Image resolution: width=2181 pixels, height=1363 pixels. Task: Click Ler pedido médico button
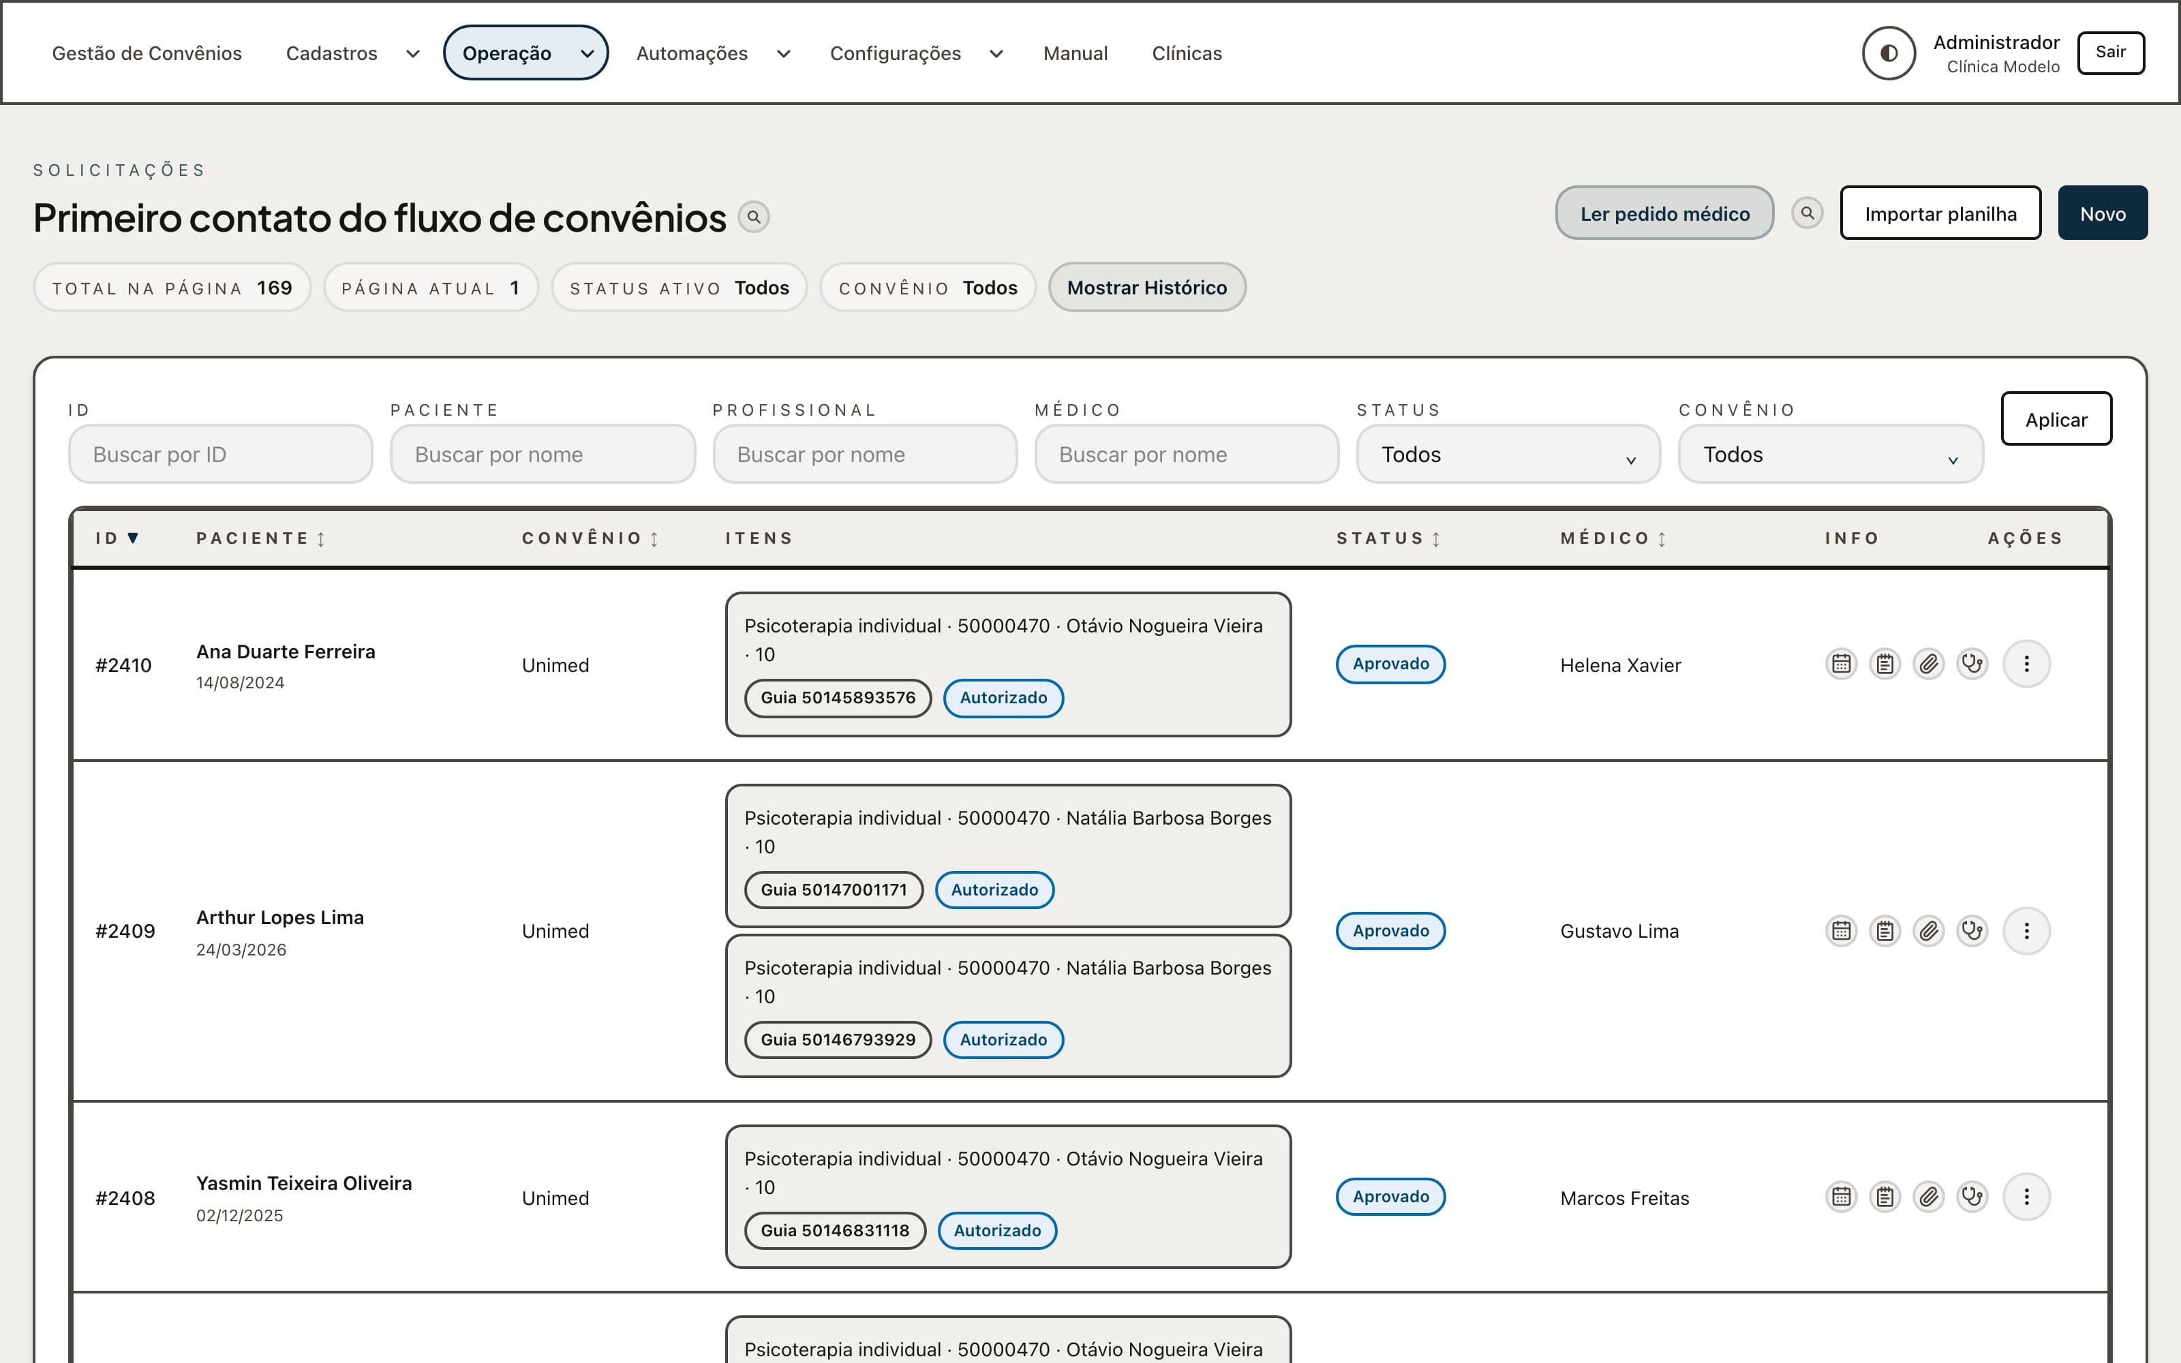click(1664, 213)
